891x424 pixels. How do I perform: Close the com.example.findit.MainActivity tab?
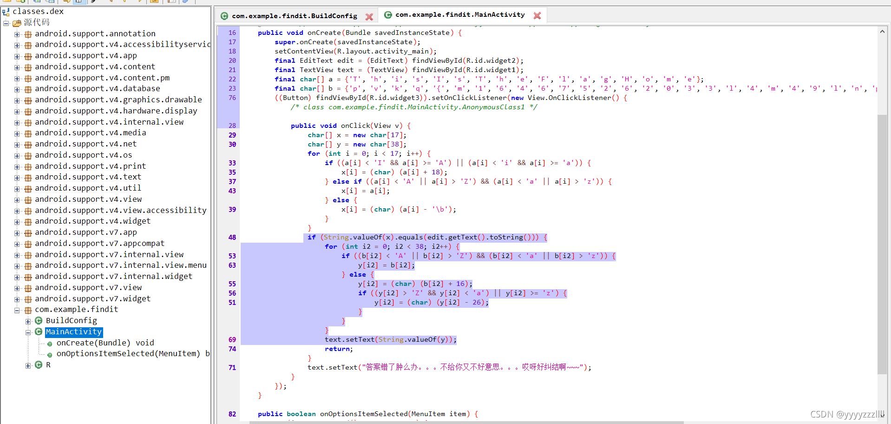click(537, 15)
